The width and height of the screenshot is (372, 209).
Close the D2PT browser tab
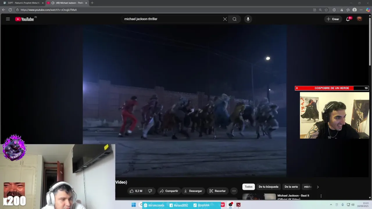click(x=43, y=3)
